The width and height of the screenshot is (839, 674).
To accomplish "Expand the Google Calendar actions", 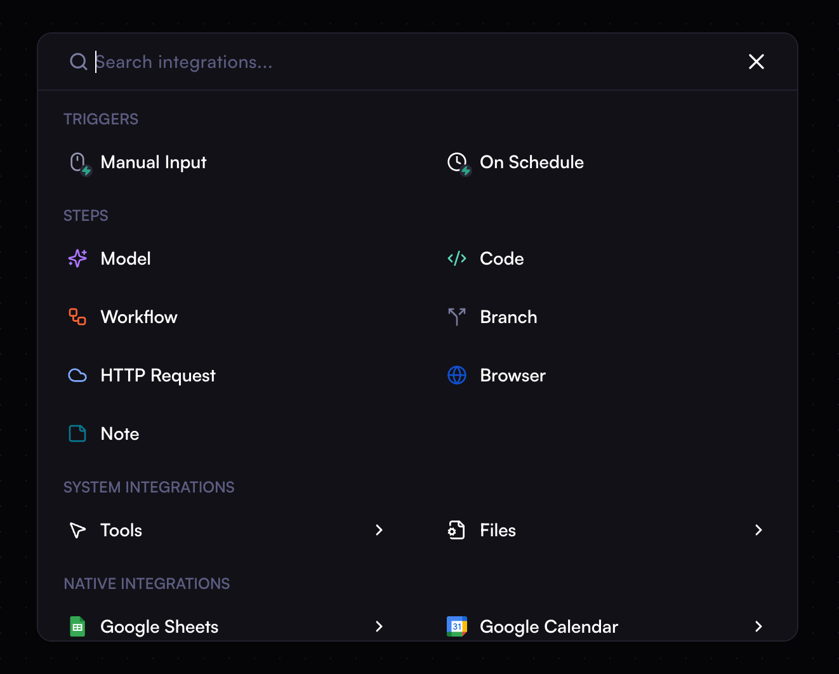I will coord(758,626).
